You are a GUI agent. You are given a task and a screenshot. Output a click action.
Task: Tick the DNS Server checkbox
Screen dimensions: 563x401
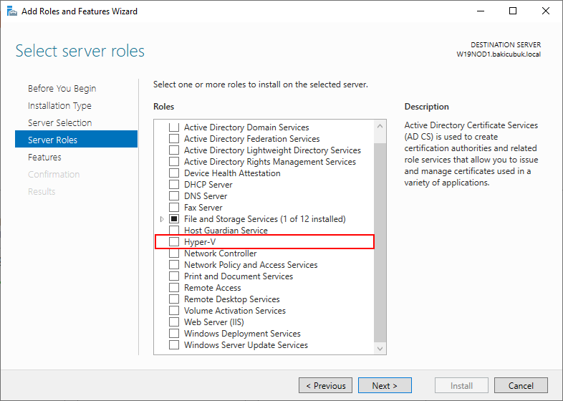click(174, 196)
